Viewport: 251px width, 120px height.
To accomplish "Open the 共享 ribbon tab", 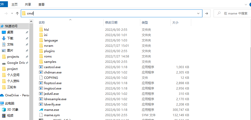I will (28, 5).
